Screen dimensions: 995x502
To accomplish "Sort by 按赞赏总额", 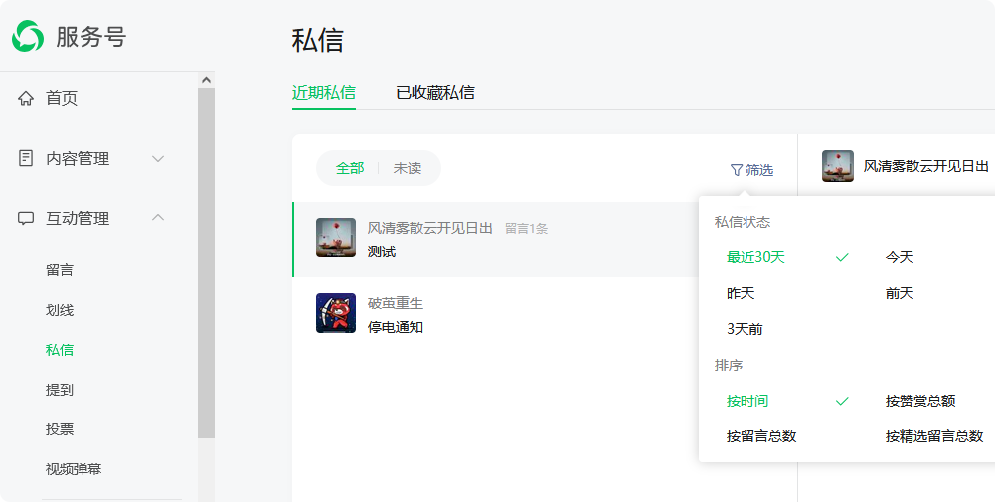I will [920, 401].
